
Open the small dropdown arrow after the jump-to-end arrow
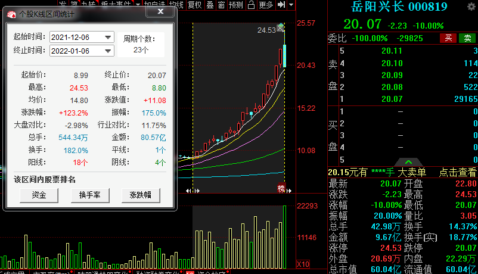pos(291,5)
